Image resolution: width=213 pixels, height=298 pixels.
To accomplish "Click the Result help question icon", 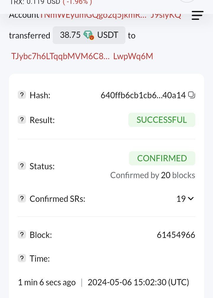I will tap(22, 120).
